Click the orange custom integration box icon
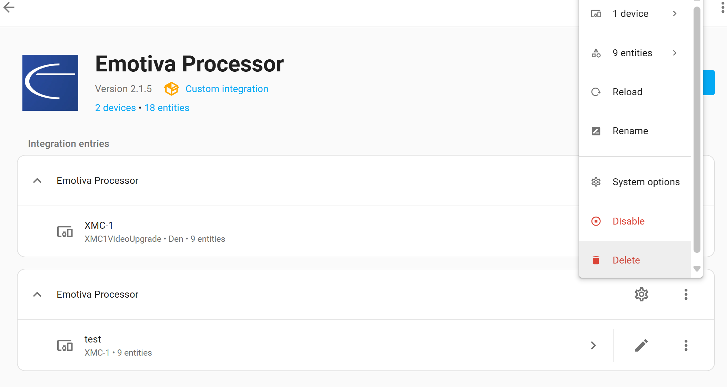This screenshot has height=387, width=727. click(x=171, y=89)
